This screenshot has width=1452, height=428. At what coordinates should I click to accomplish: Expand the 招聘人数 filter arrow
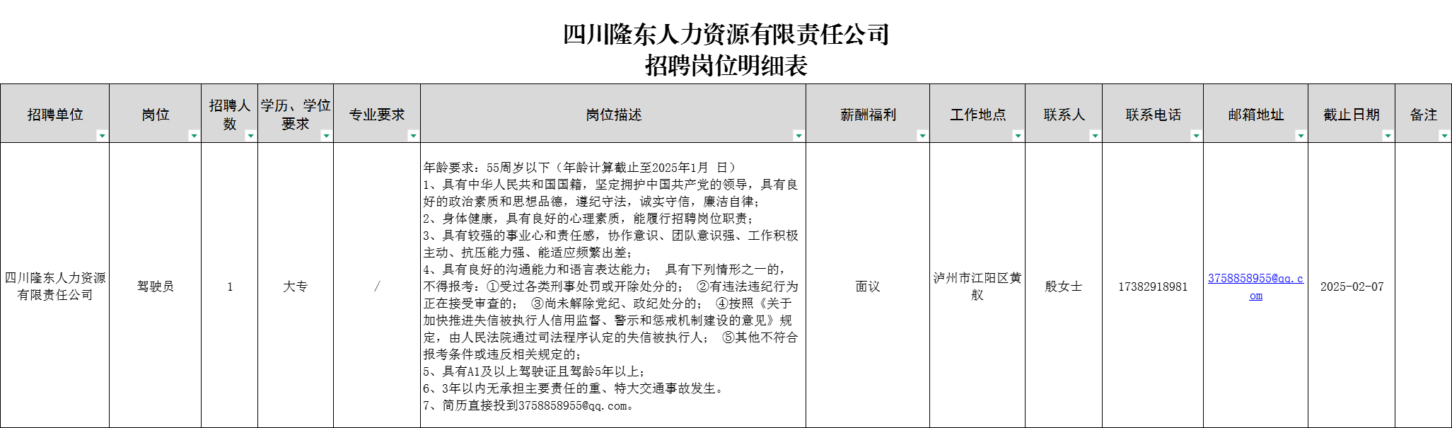click(250, 136)
